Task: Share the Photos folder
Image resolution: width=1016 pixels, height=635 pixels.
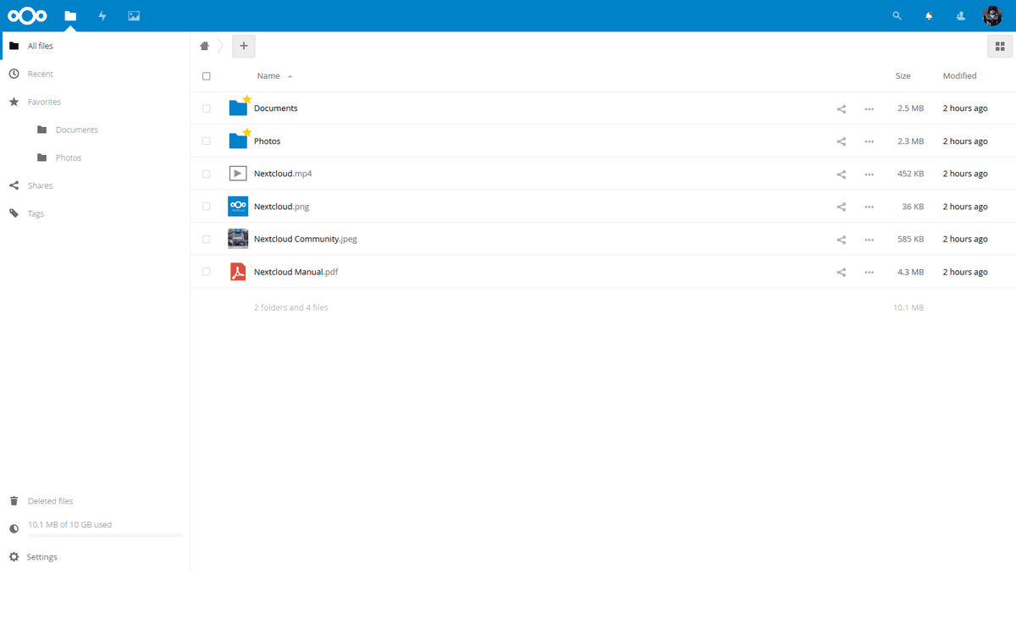Action: click(x=842, y=141)
